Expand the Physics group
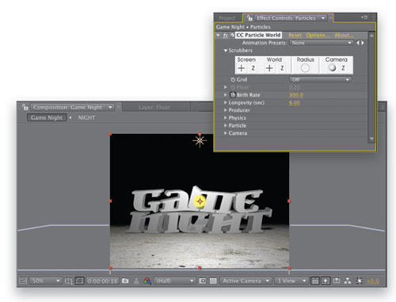 (x=226, y=118)
